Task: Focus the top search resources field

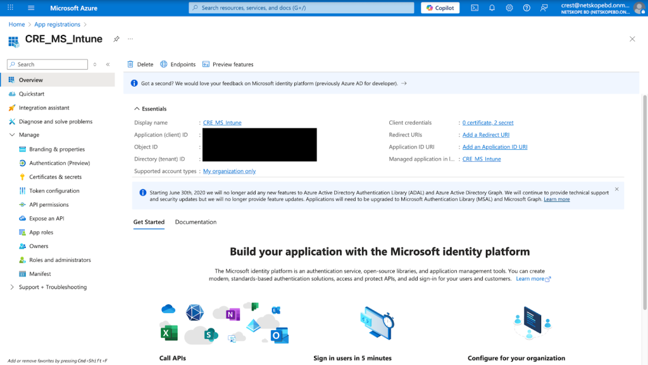Action: 301,8
